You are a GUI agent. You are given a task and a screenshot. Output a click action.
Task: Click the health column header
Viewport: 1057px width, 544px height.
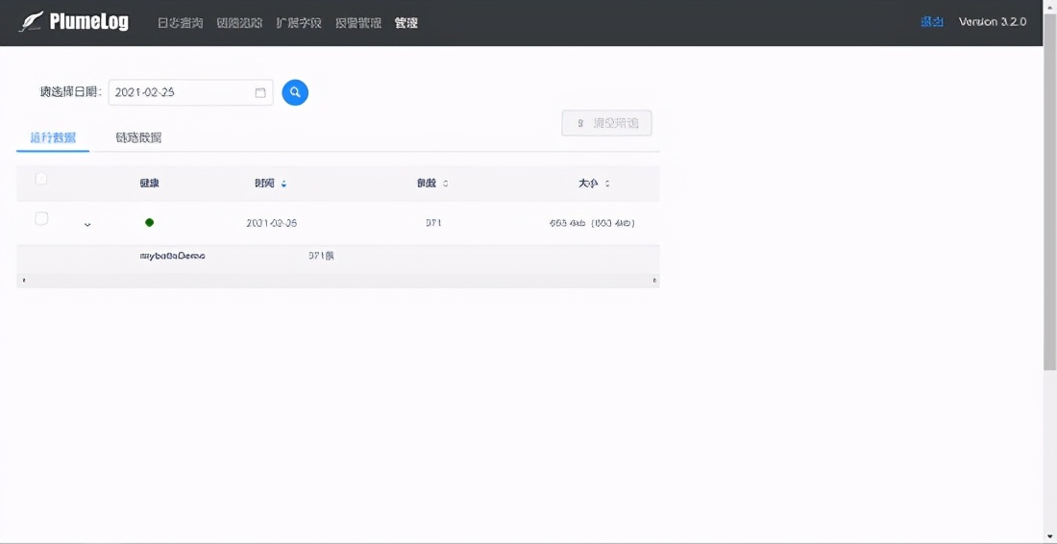tap(150, 184)
